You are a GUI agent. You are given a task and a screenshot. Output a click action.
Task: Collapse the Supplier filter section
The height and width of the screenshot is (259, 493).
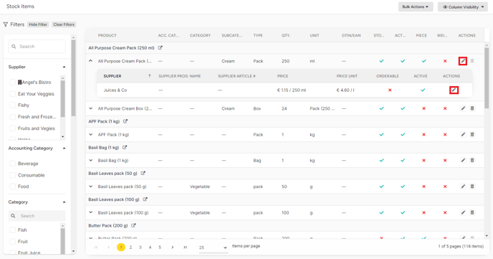pyautogui.click(x=64, y=67)
